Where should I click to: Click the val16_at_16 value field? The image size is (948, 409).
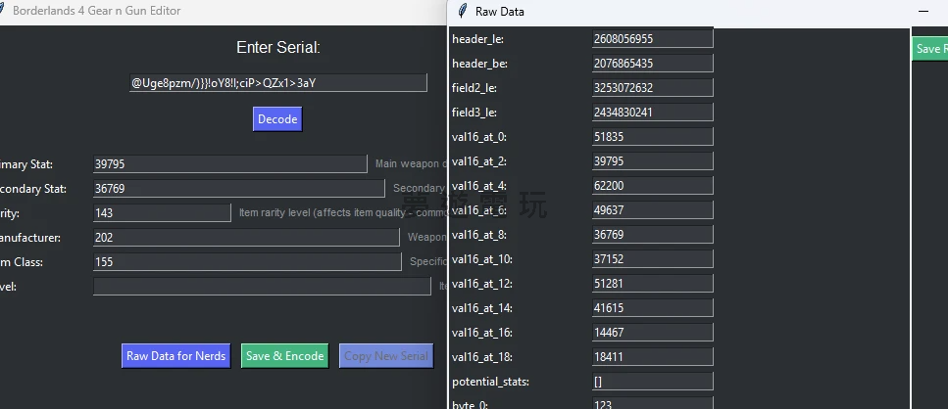click(652, 332)
